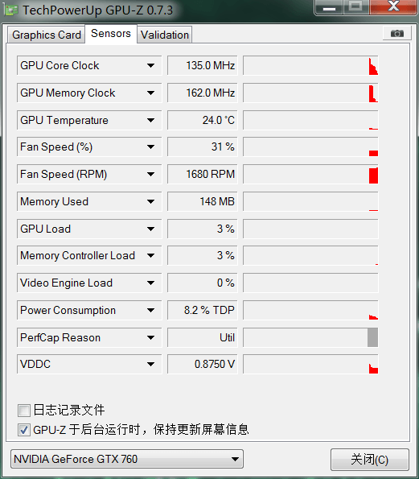Open GPU Core Clock dropdown arrow
Screen dimensions: 419x479
tap(150, 65)
